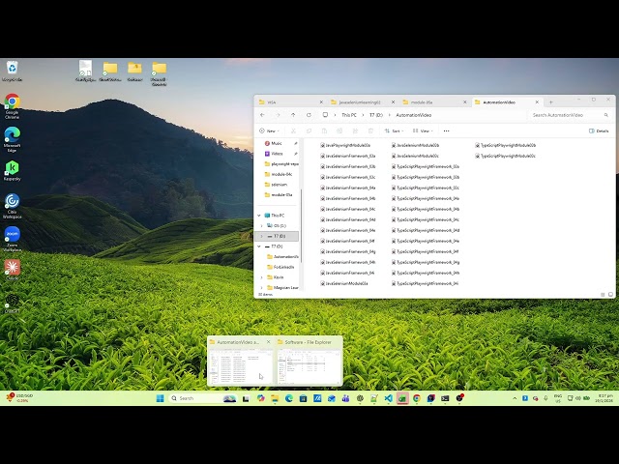
Task: Open Google Chrome from the taskbar
Action: (x=417, y=398)
